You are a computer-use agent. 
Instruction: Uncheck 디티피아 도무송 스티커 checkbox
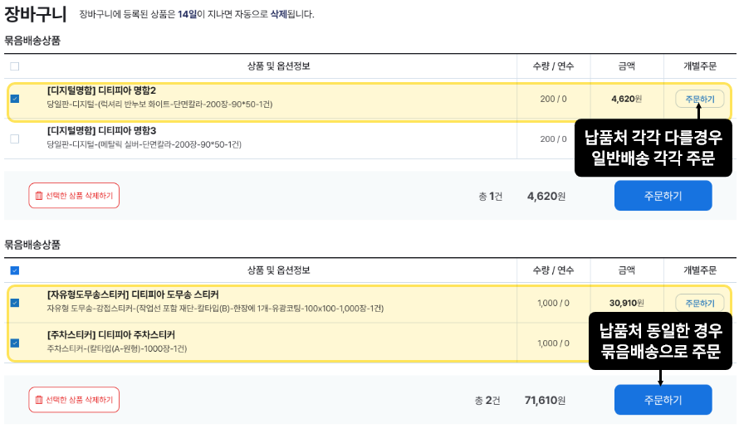click(15, 303)
